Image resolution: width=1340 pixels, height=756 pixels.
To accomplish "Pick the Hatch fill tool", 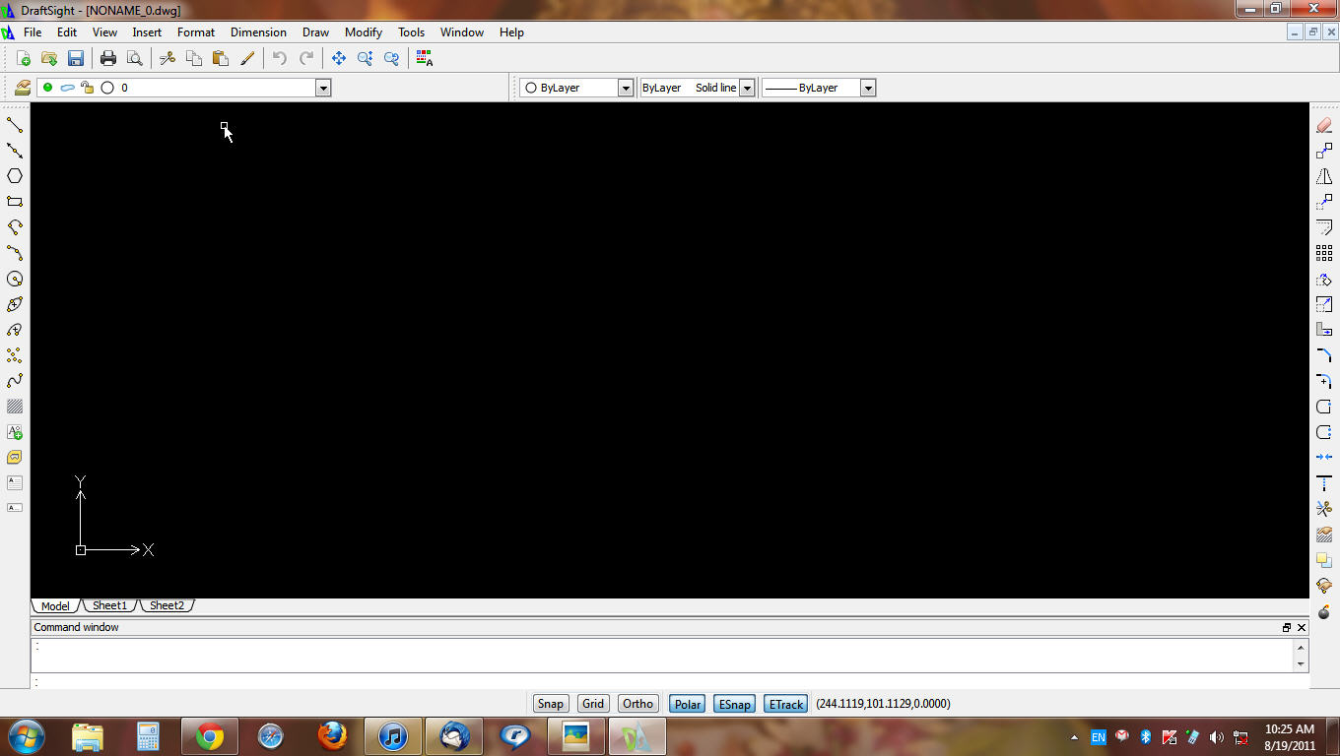I will [x=15, y=407].
